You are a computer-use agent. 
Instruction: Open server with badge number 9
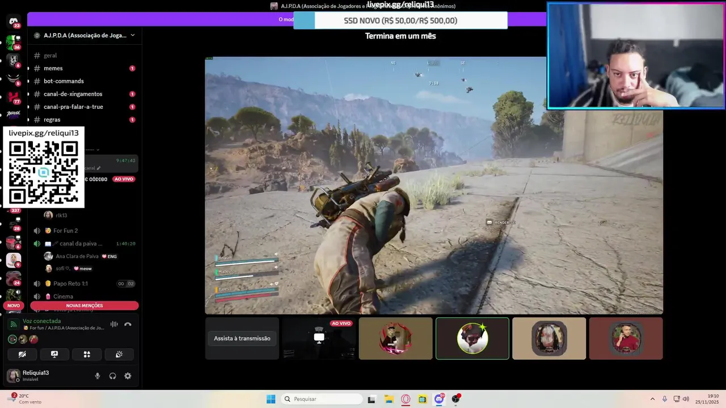click(14, 260)
